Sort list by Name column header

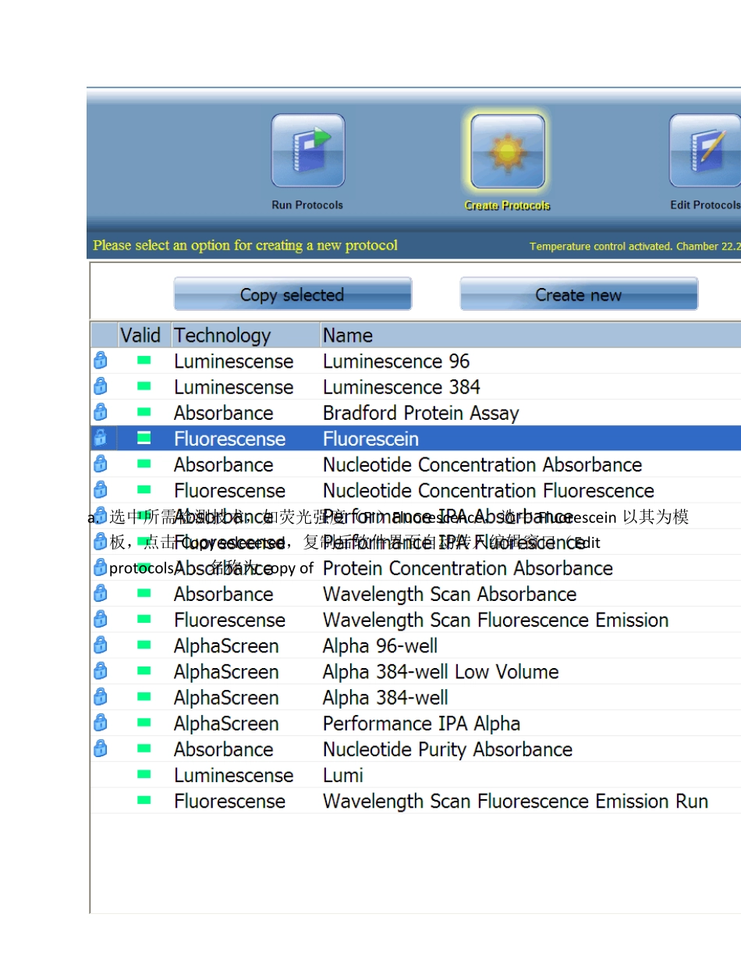[x=348, y=336]
